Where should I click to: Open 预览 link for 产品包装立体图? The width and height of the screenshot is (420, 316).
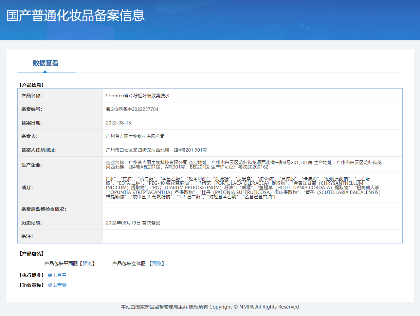point(156,263)
